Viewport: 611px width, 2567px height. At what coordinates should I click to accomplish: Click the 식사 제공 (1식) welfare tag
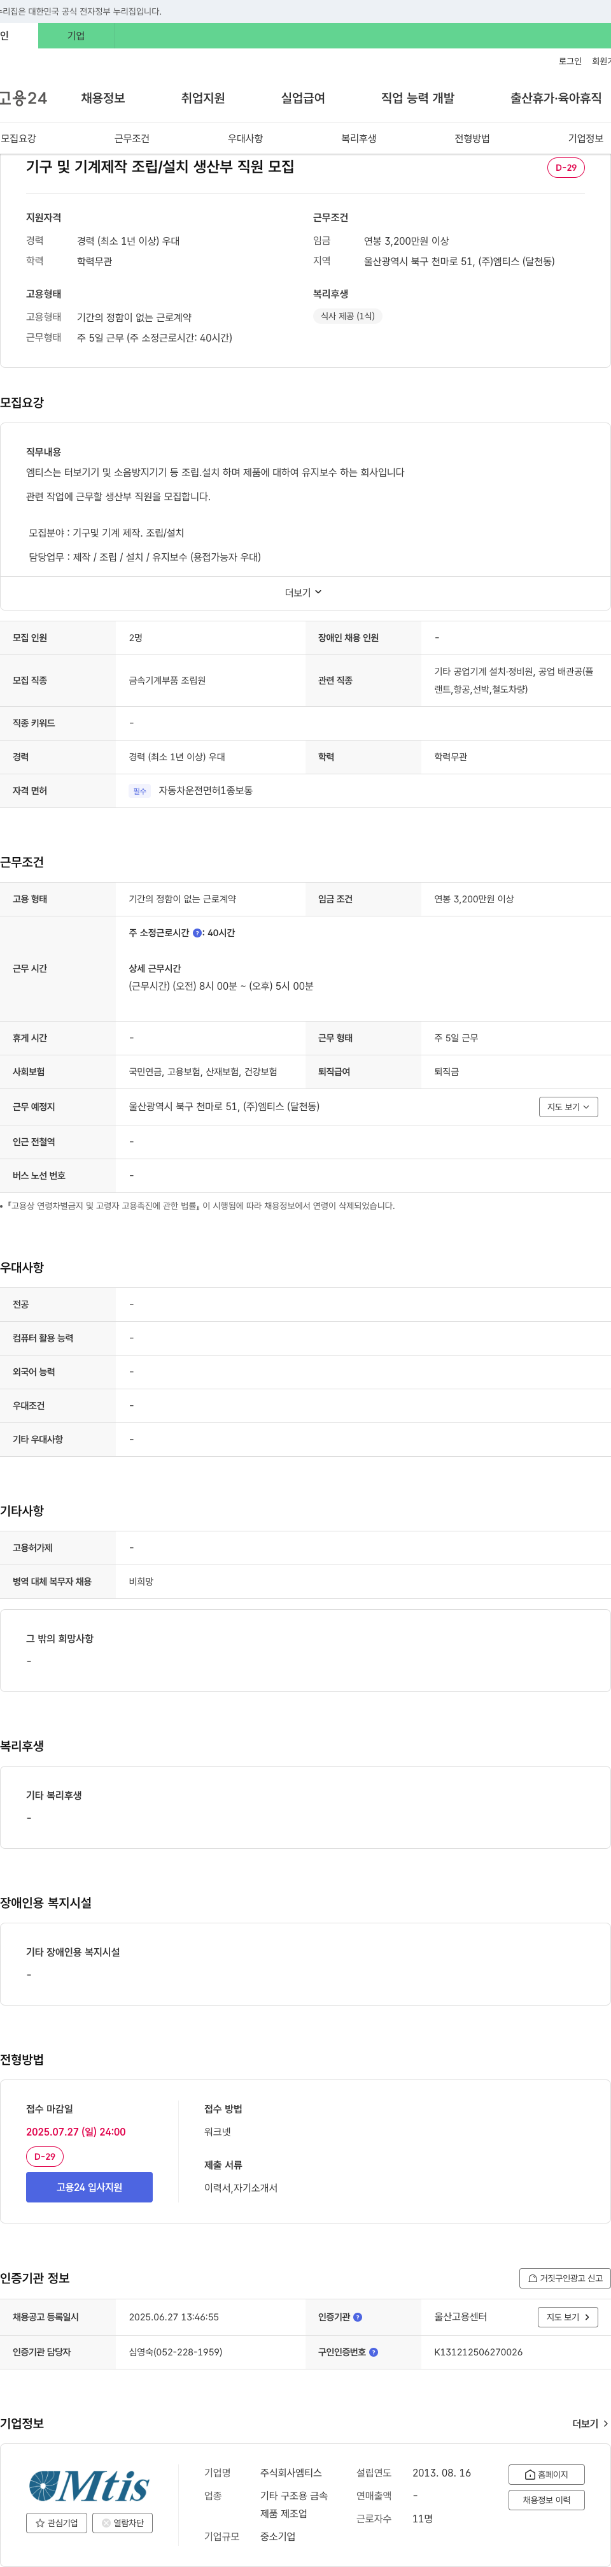[x=348, y=316]
